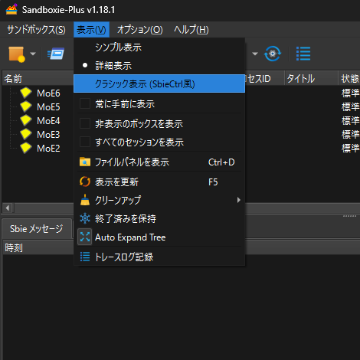Select the MoE2 sandbox name
The image size is (360, 360).
[x=48, y=149]
